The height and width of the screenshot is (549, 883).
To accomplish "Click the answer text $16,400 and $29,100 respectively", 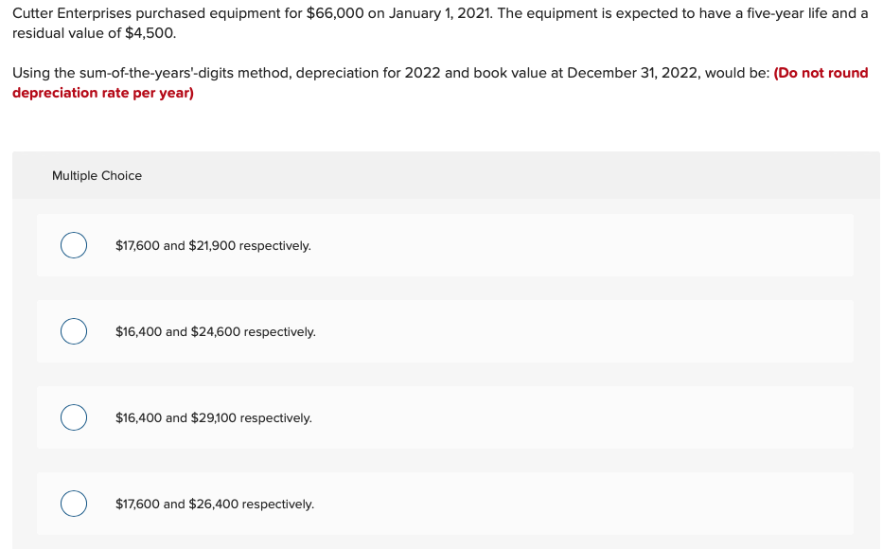I will [214, 417].
